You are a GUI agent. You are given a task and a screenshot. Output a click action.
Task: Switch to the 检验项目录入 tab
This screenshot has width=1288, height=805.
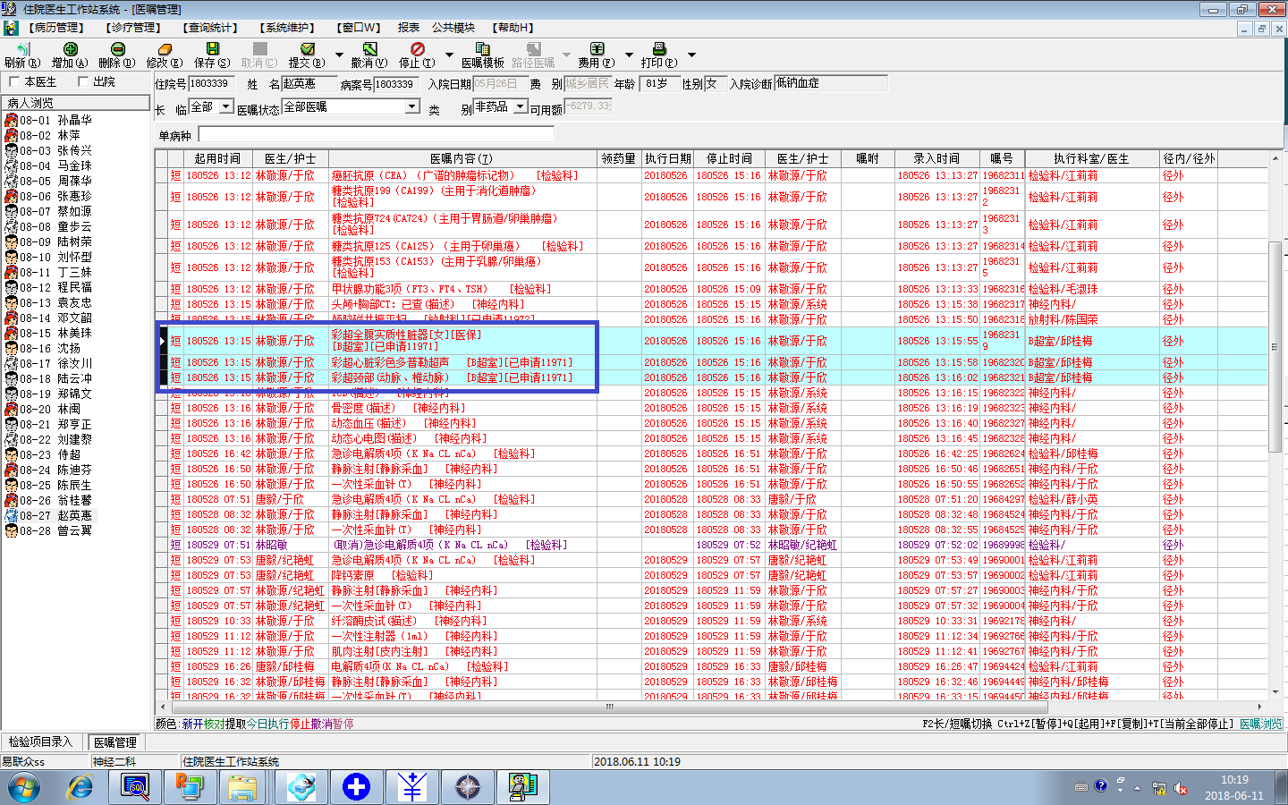point(41,742)
